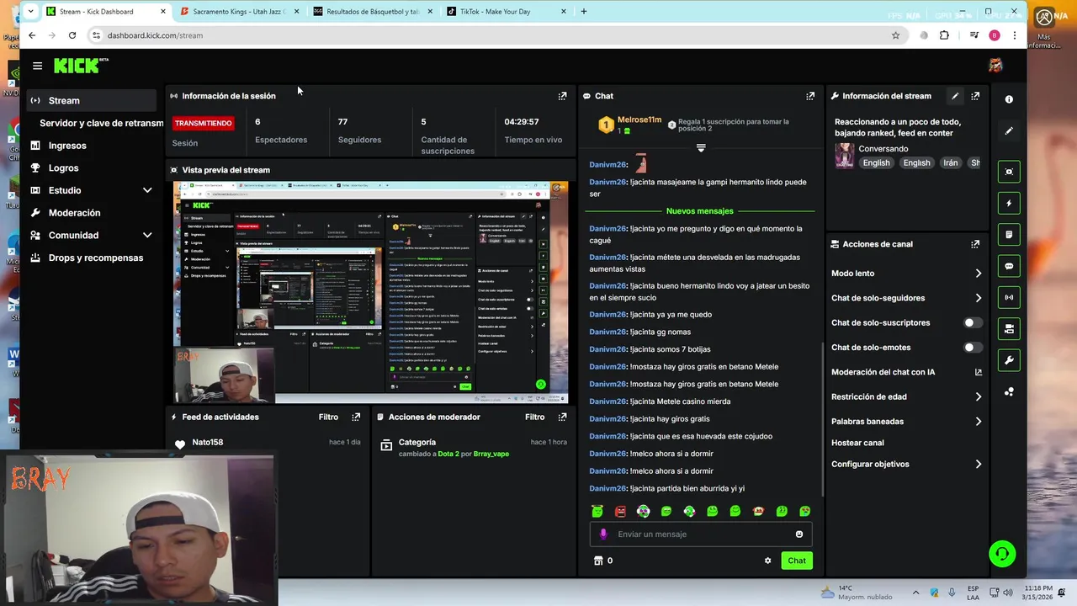Pop out the Información del stream panel
This screenshot has width=1077, height=606.
tap(975, 96)
